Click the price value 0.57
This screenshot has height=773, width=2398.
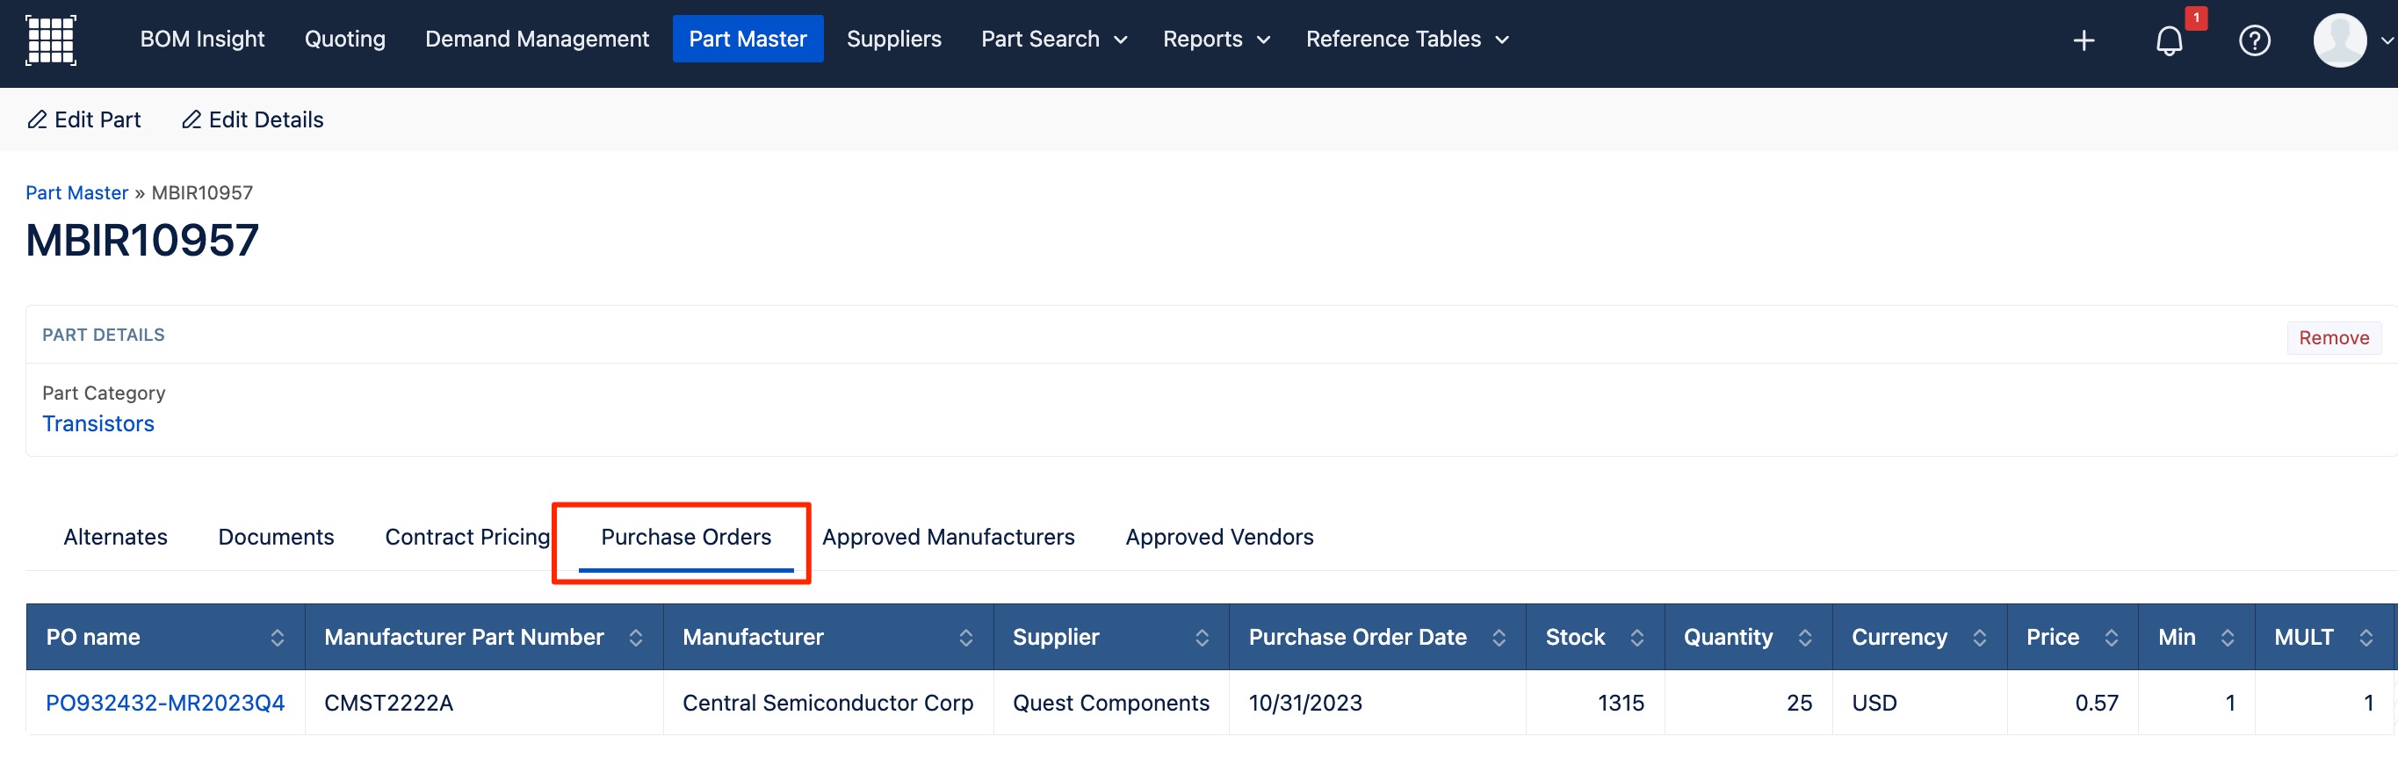2096,702
